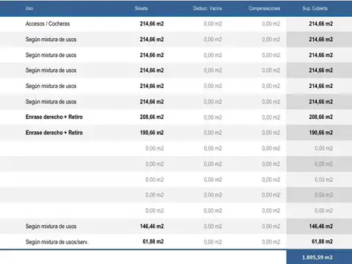This screenshot has width=352, height=264.
Task: Click Compensaciones 0,00 m2 in 208,66 row
Action: point(271,117)
